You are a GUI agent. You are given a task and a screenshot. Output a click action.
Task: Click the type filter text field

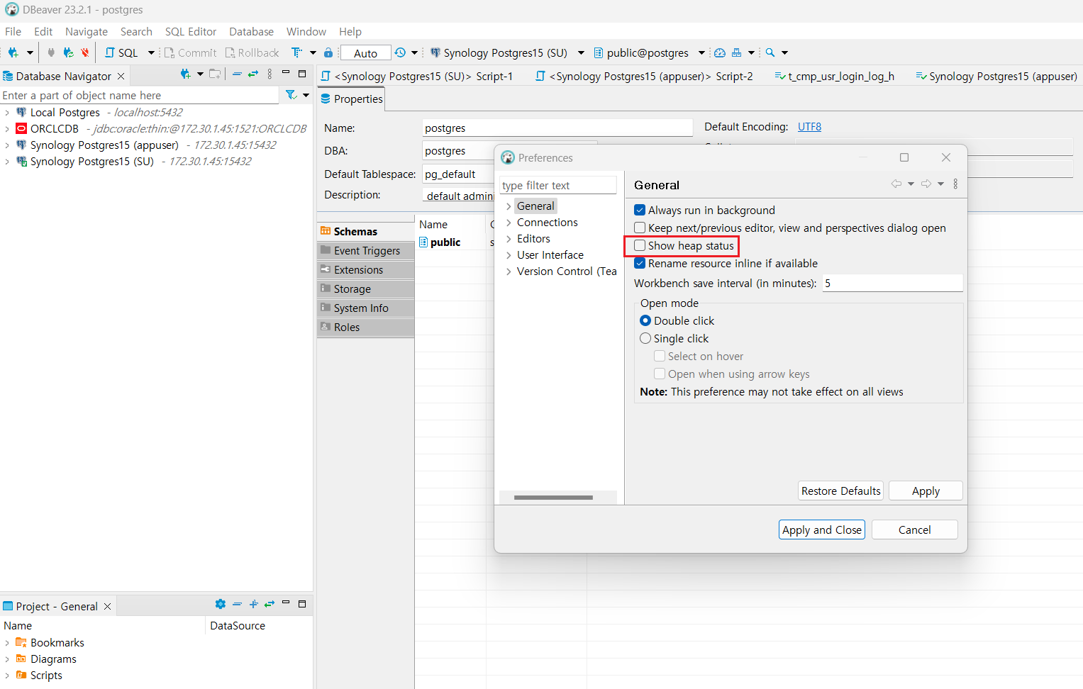click(558, 185)
